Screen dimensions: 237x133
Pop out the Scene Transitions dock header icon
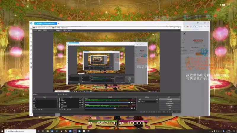point(157,97)
